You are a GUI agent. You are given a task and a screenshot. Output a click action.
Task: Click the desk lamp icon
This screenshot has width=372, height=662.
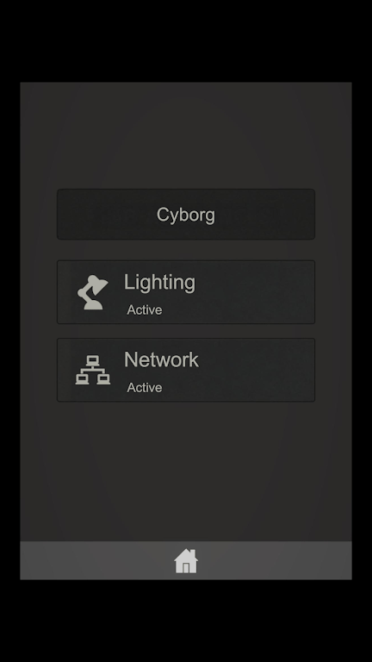tap(93, 292)
